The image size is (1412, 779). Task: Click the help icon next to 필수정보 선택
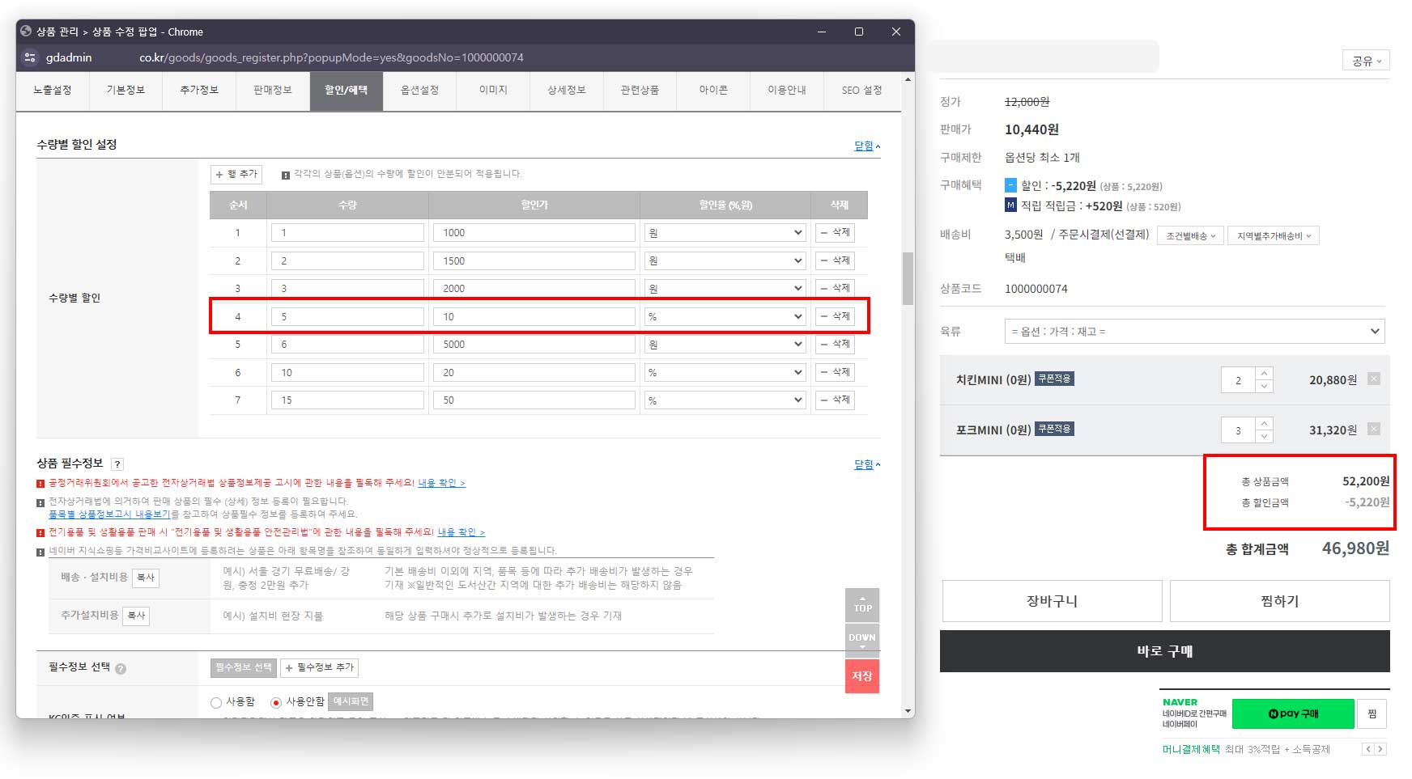[x=121, y=669]
